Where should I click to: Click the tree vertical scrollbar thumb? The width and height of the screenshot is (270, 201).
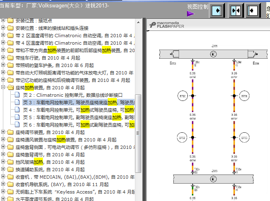[x=138, y=133]
